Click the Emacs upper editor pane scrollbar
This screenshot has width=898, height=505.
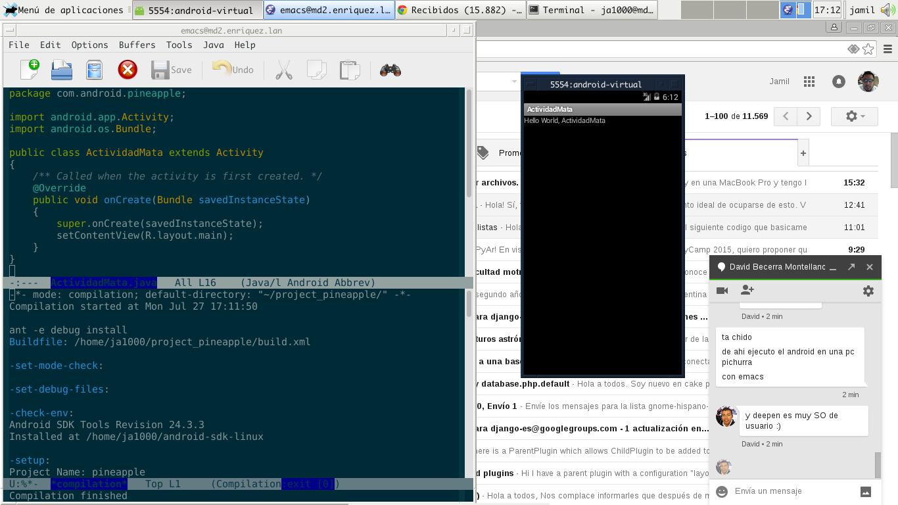(x=469, y=143)
